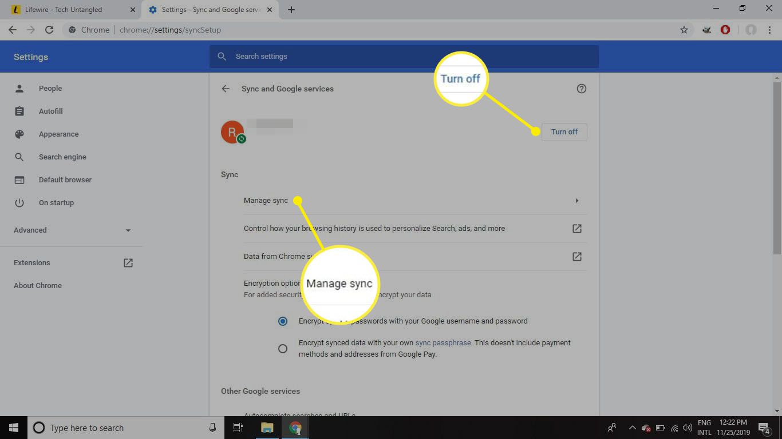Show hidden tray icons chevron
Image resolution: width=782 pixels, height=439 pixels.
tap(632, 428)
